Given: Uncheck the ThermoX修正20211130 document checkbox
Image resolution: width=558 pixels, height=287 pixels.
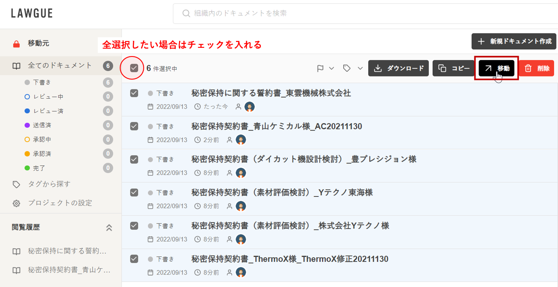Looking at the screenshot, I should (134, 259).
